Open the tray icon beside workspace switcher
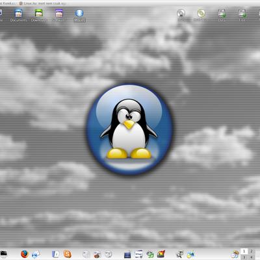Viewport: 260px width, 260px height. coord(235,254)
